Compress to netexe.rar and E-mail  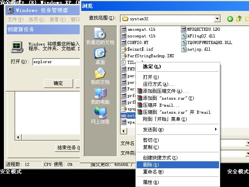pos(177,112)
